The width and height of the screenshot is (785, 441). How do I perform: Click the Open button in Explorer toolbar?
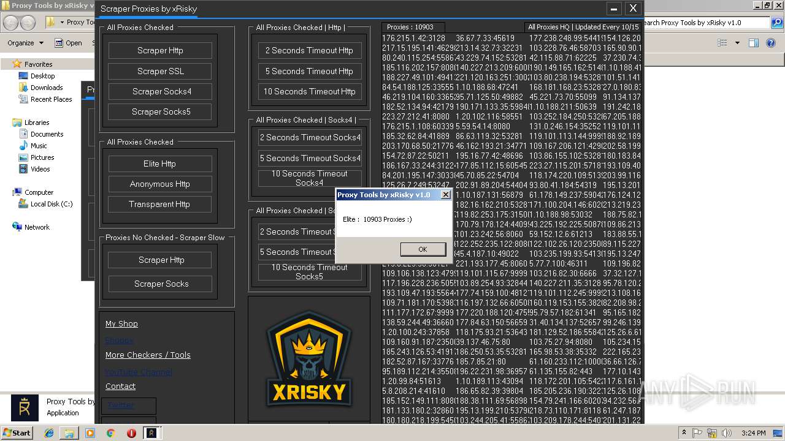68,43
